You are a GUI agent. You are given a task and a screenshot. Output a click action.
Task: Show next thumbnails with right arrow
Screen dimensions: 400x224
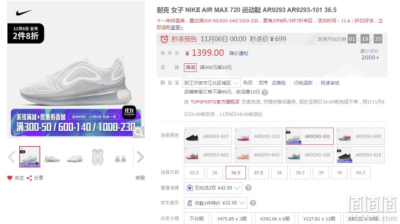coord(140,157)
